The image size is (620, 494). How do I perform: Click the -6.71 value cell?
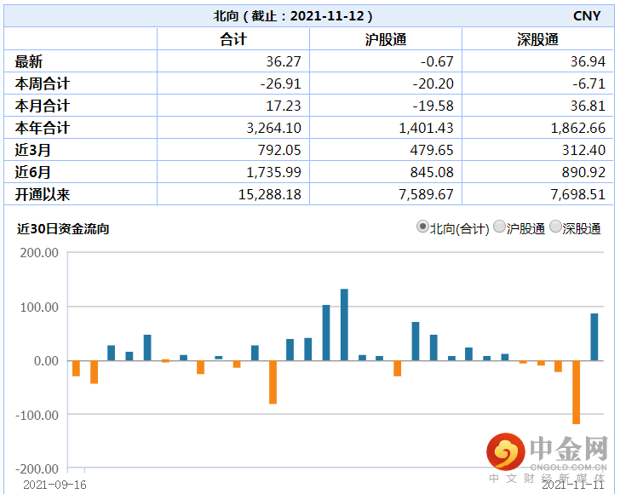(588, 83)
